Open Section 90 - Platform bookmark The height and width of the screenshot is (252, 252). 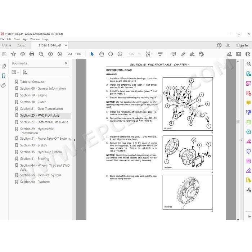(x=35, y=182)
